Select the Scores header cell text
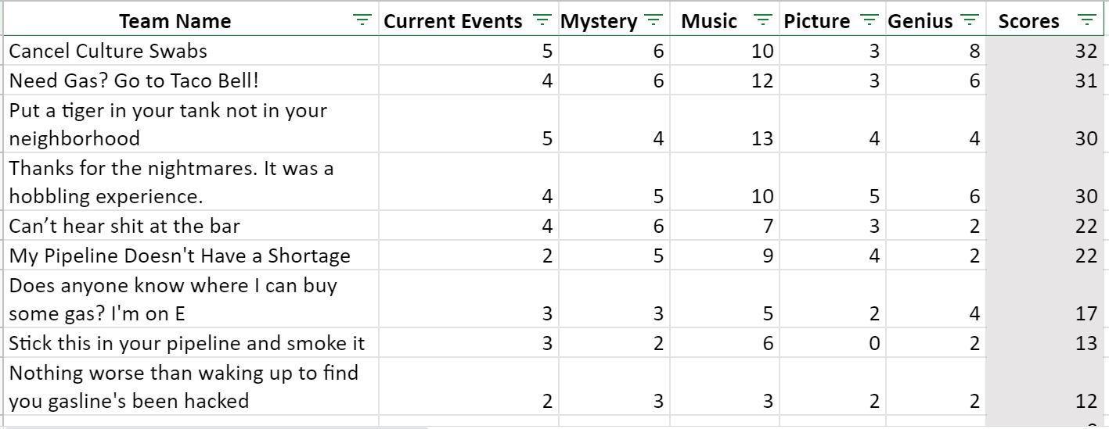Screen dimensions: 1109x429 (1028, 22)
